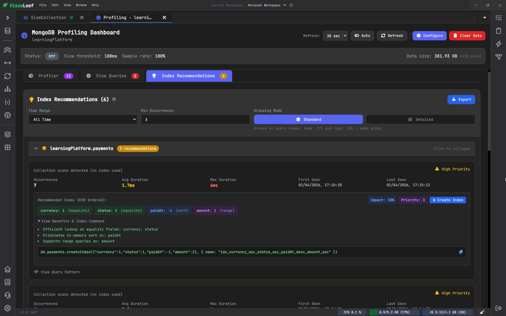Select Detailed grouping mode
Image resolution: width=506 pixels, height=316 pixels.
click(x=420, y=119)
